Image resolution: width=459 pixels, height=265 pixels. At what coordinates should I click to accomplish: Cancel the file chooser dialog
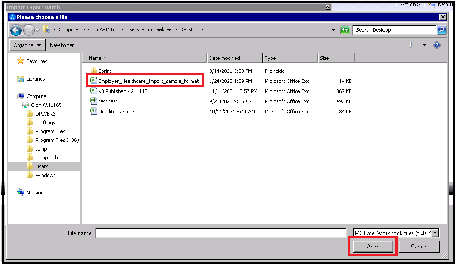[419, 247]
